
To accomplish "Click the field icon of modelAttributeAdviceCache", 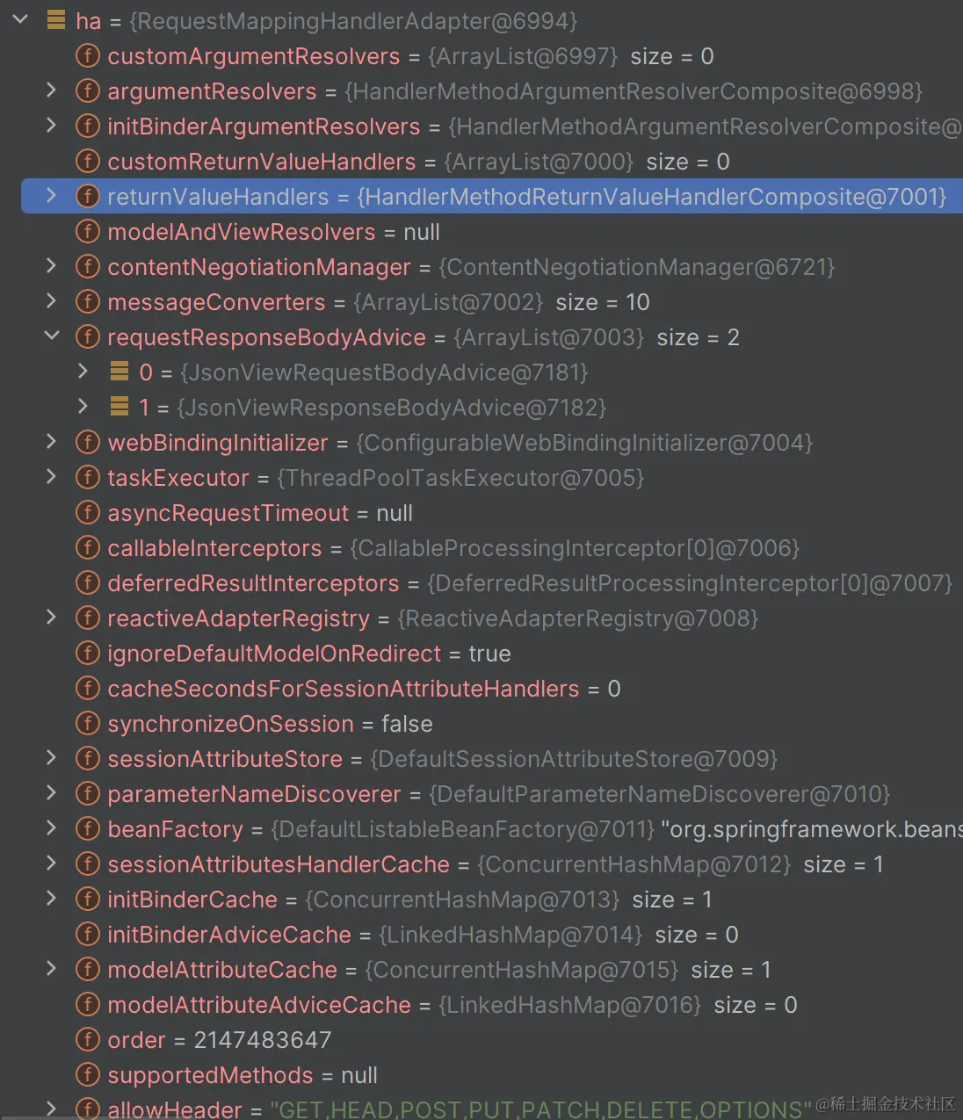I will click(x=88, y=1005).
